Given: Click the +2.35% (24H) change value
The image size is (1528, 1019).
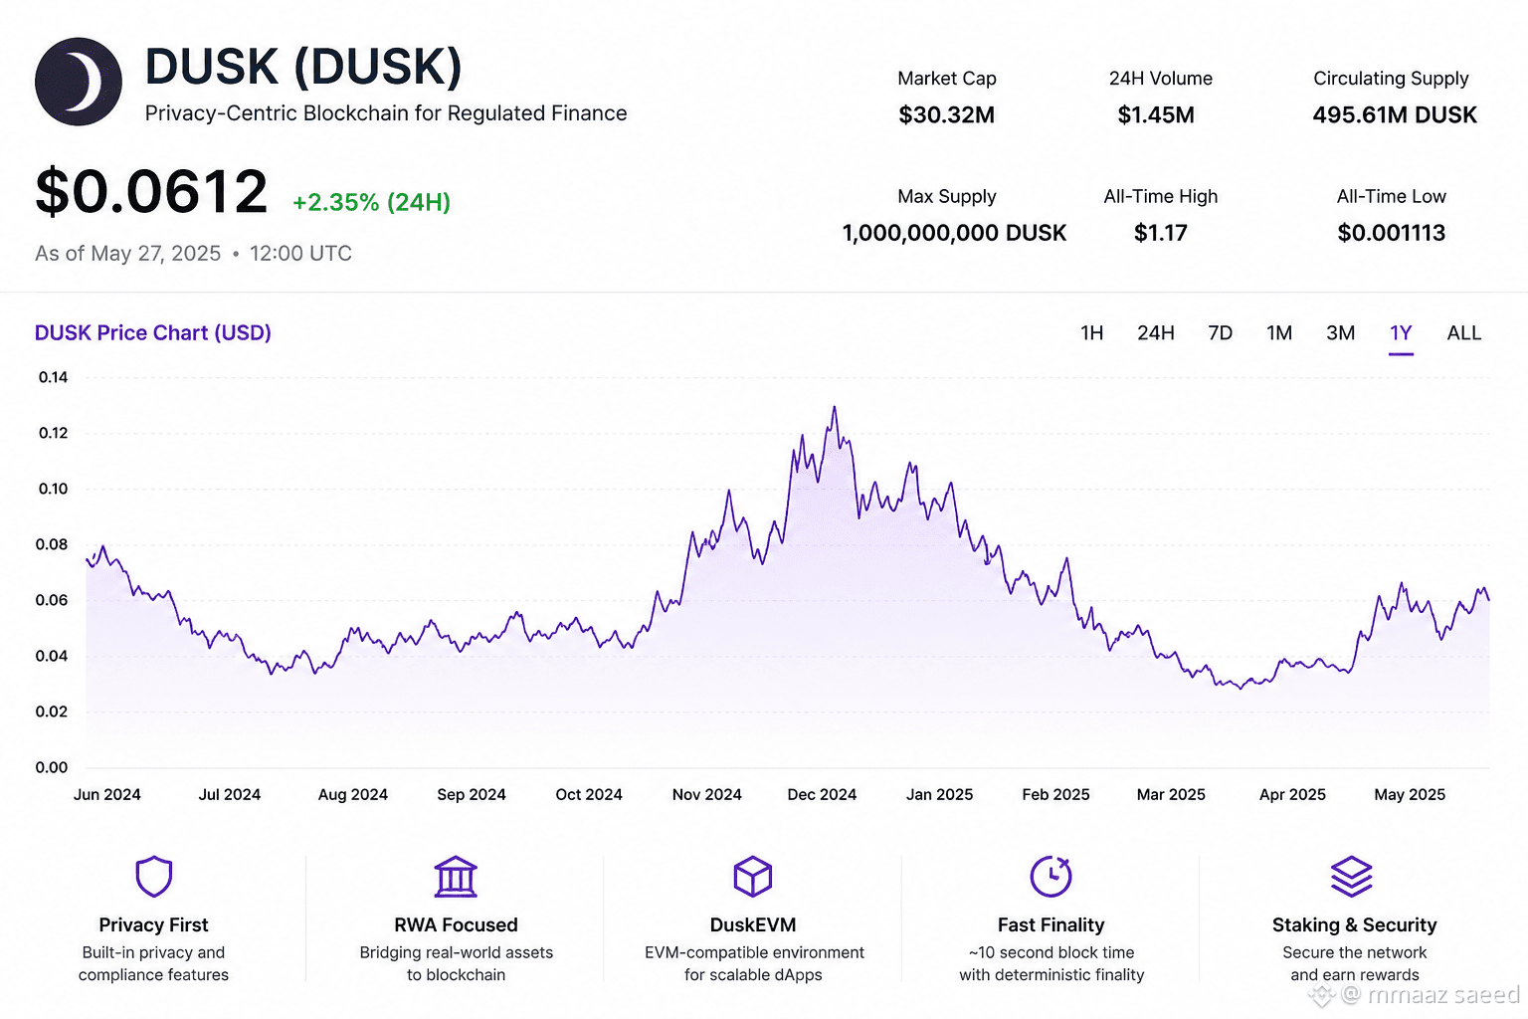Looking at the screenshot, I should coord(371,203).
